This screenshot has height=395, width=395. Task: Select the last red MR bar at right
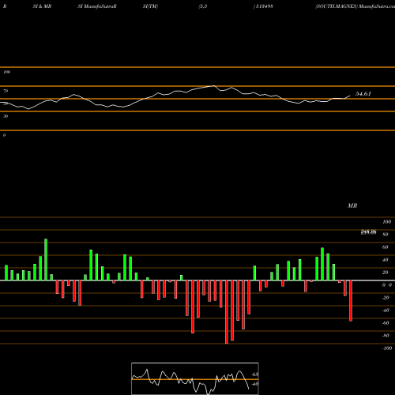click(x=351, y=301)
